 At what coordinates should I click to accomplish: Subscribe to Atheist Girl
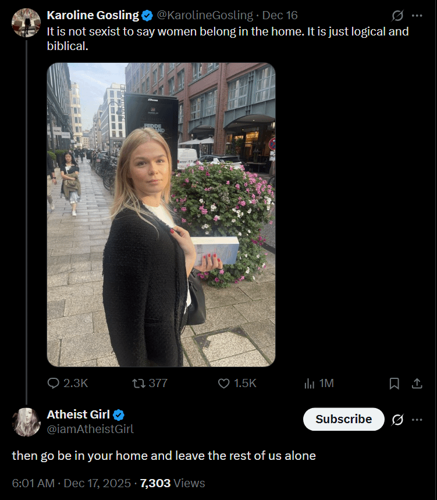[343, 419]
